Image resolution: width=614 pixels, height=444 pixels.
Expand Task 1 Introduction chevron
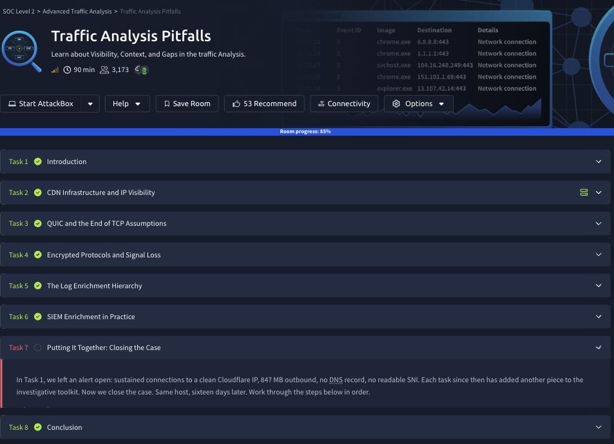[599, 162]
